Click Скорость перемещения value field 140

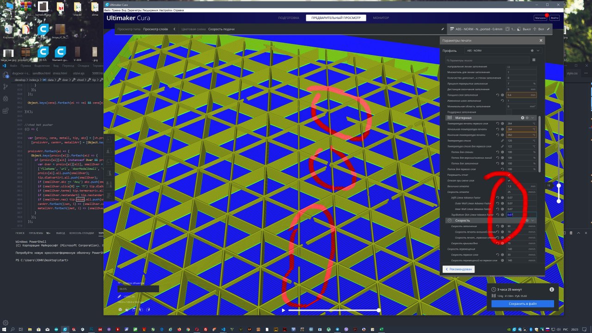(x=521, y=249)
